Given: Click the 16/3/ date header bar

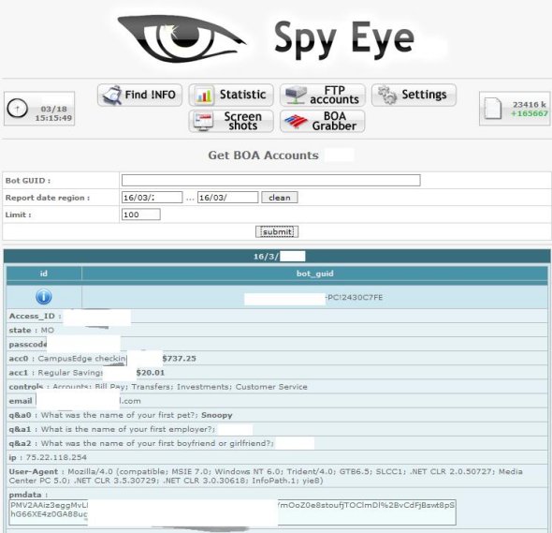Looking at the screenshot, I should (x=277, y=257).
